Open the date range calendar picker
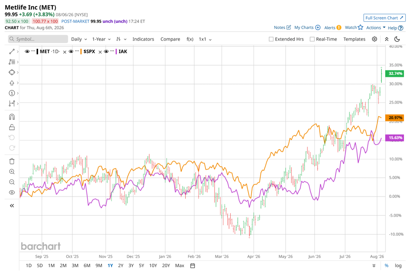The height and width of the screenshot is (272, 410). [192, 266]
